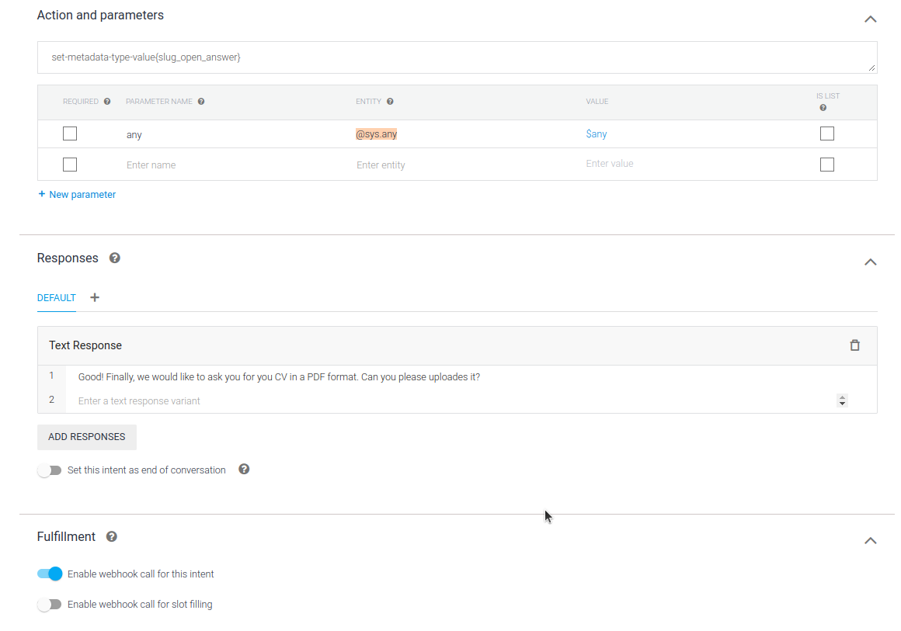Click help icon next to PARAMETER NAME
Screen dimensions: 901x631
pyautogui.click(x=201, y=102)
